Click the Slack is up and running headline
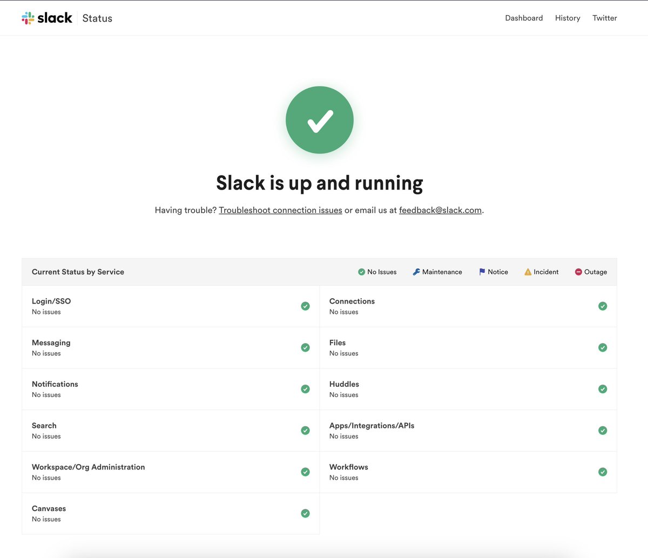648x558 pixels. pos(320,183)
